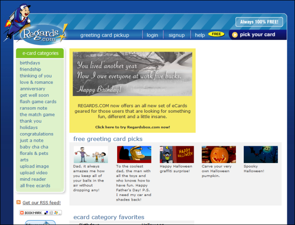Open the login page
295x225 pixels.
point(152,35)
